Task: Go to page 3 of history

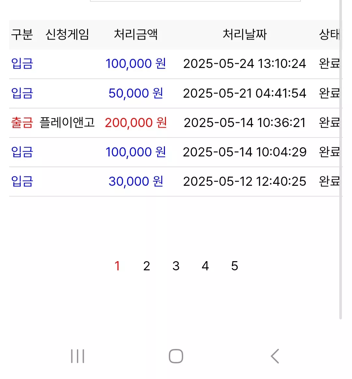Action: 176,266
